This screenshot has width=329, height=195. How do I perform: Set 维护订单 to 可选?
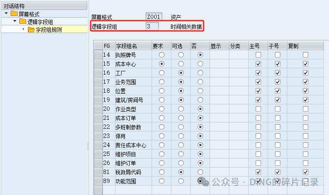coord(181,163)
